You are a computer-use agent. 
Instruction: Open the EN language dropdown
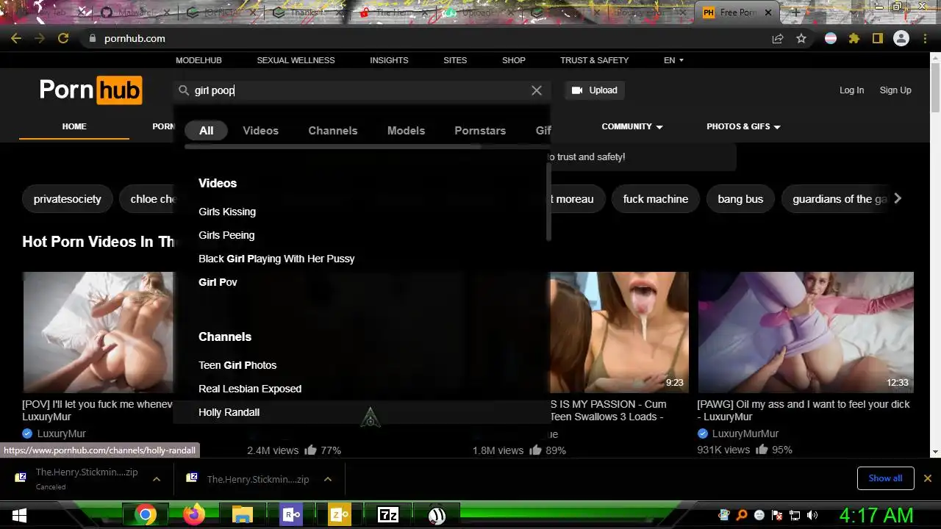(x=673, y=60)
